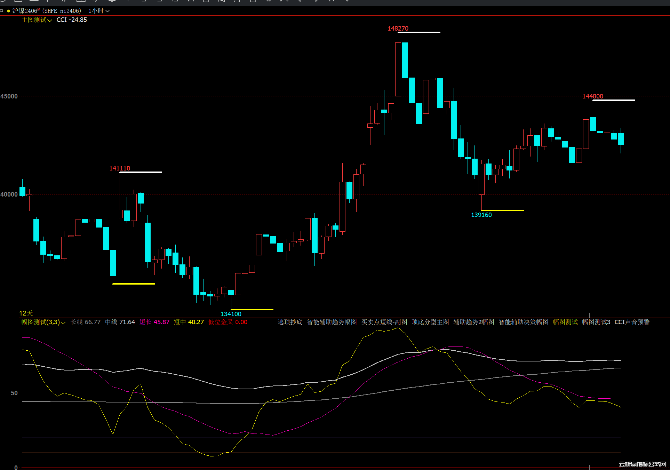The height and width of the screenshot is (470, 670).
Task: Open the CCI声音预警 tab
Action: [632, 322]
